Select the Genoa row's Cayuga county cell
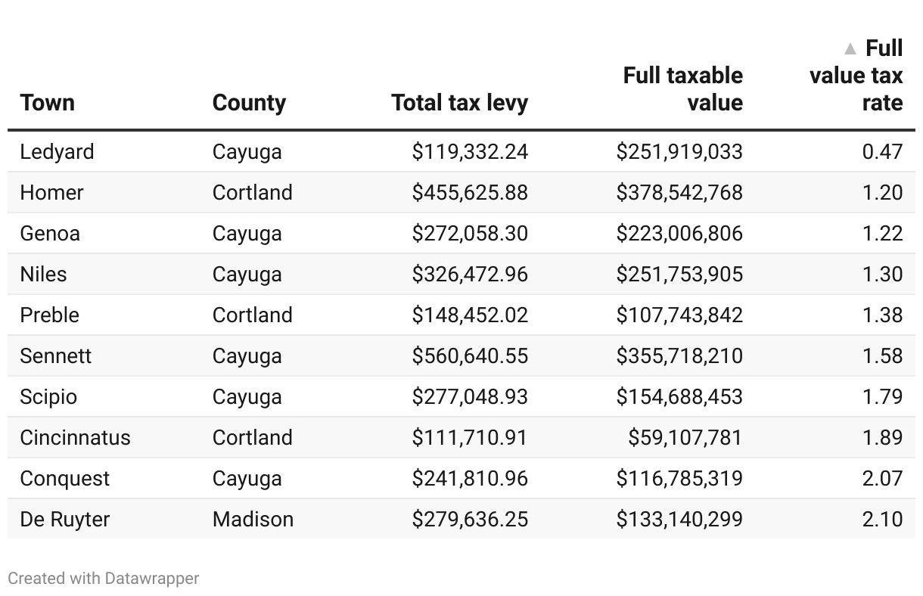Screen dimensions: 923x596 (x=247, y=233)
